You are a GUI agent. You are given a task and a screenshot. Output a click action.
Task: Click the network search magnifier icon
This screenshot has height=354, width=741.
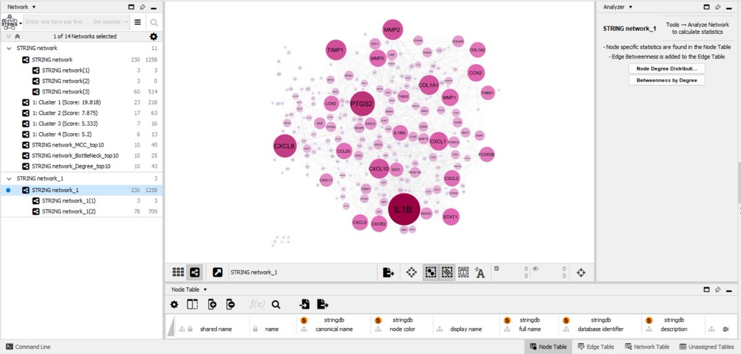[154, 23]
